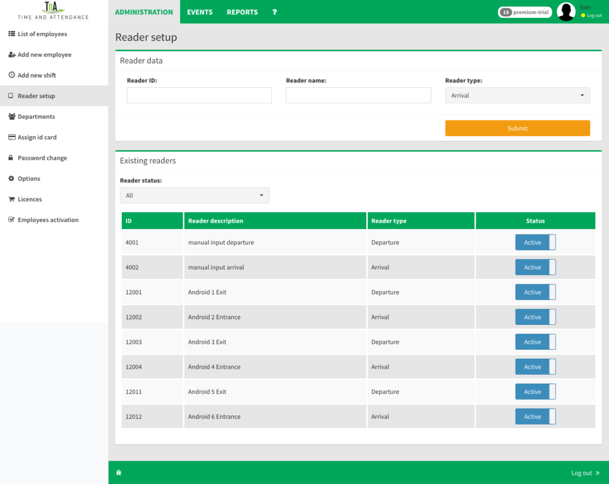
Task: Open the REPORTS menu
Action: 242,12
